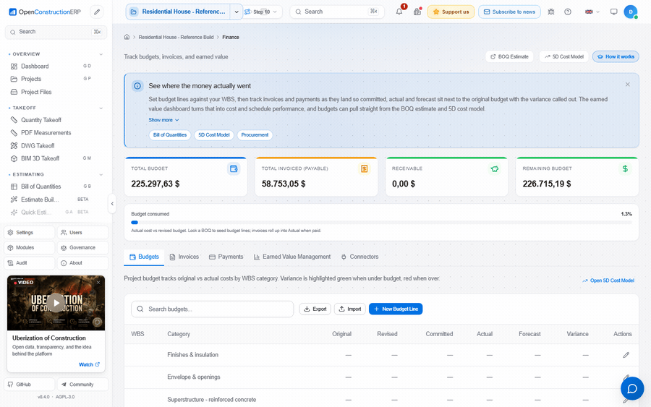The image size is (651, 407).
Task: Click the pencil edit icon beside logo
Action: coord(97,12)
